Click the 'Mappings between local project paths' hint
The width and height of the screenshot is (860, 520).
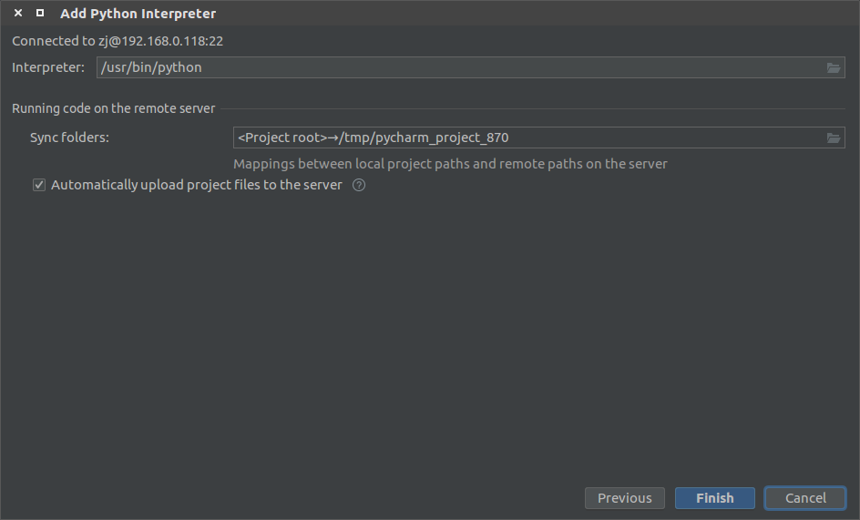(450, 164)
